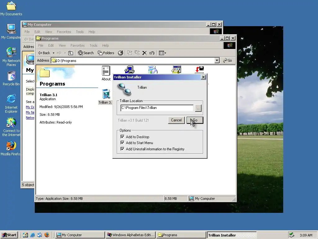Switch to Windows AlphaBetas Editi... taskbar button
This screenshot has height=239, width=318.
point(131,235)
